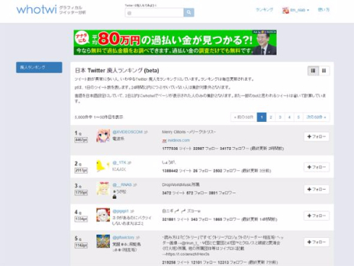Open @gifuvictory profile link
Image resolution: width=354 pixels, height=266 pixels.
(x=124, y=237)
